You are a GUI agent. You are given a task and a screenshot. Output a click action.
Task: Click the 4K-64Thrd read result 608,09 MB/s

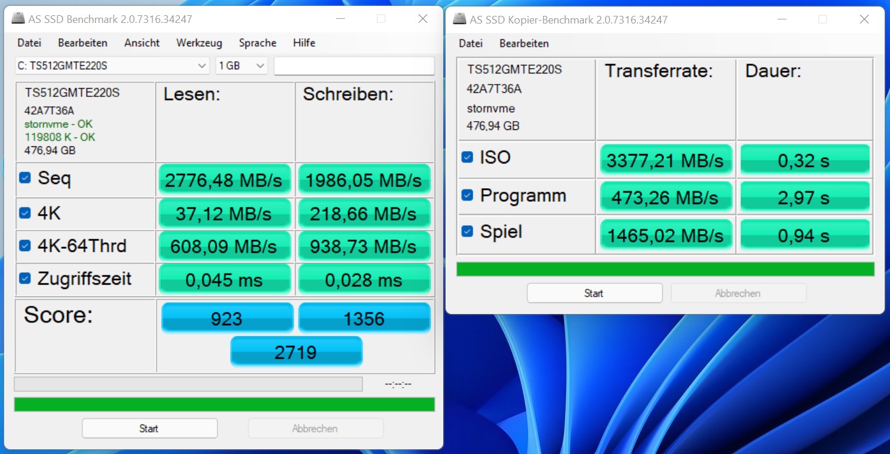225,246
